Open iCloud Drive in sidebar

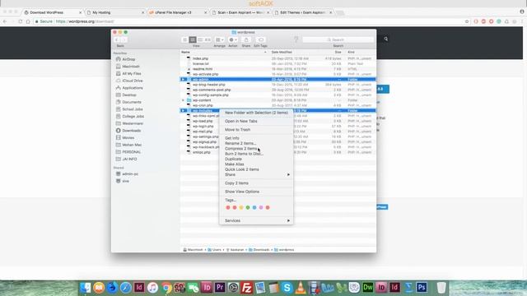(x=133, y=81)
